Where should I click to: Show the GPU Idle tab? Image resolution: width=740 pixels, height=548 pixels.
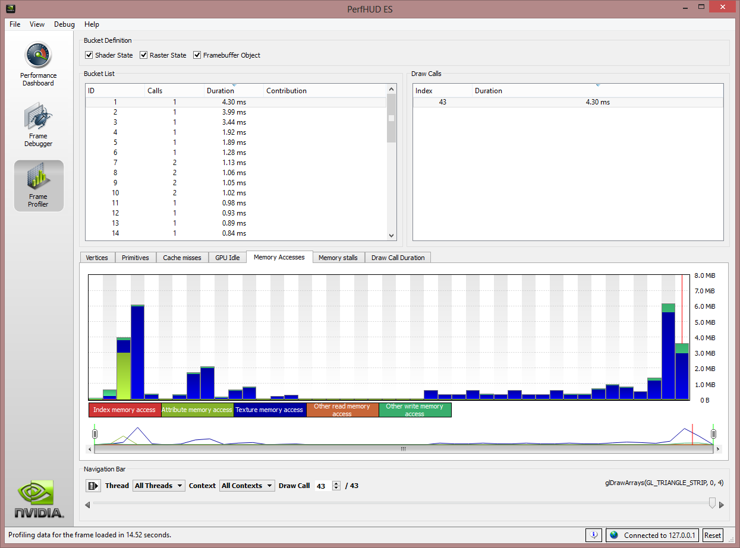(x=228, y=258)
